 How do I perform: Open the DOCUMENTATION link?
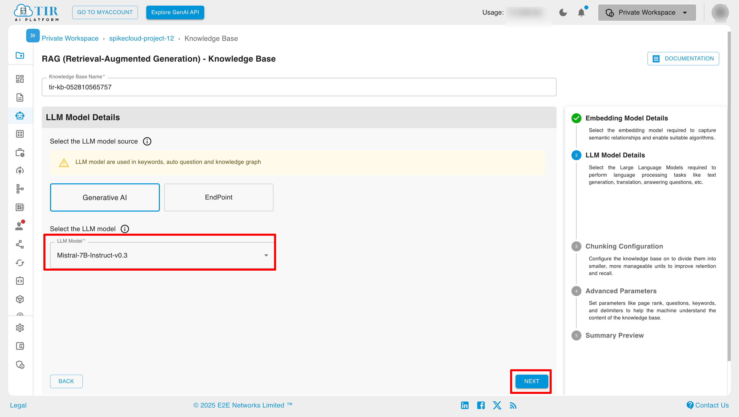pyautogui.click(x=683, y=58)
